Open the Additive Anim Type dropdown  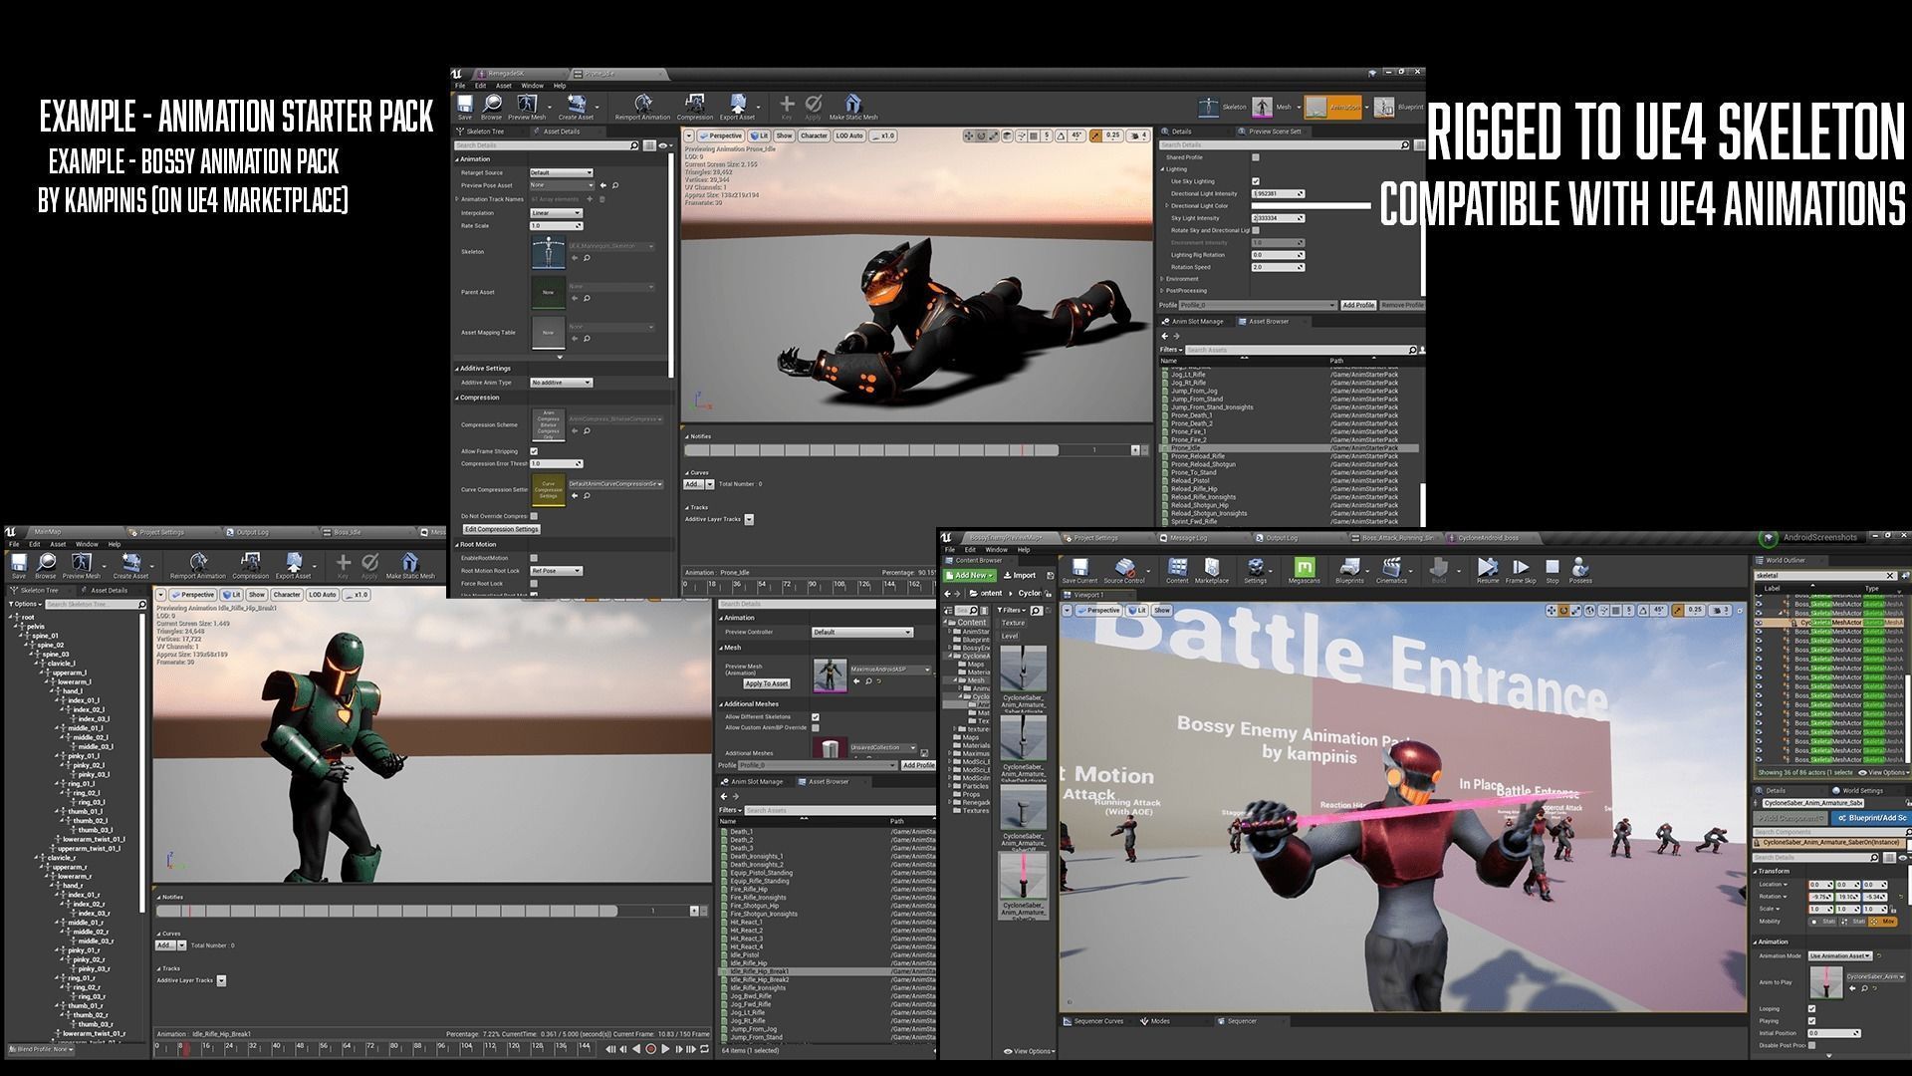click(561, 383)
